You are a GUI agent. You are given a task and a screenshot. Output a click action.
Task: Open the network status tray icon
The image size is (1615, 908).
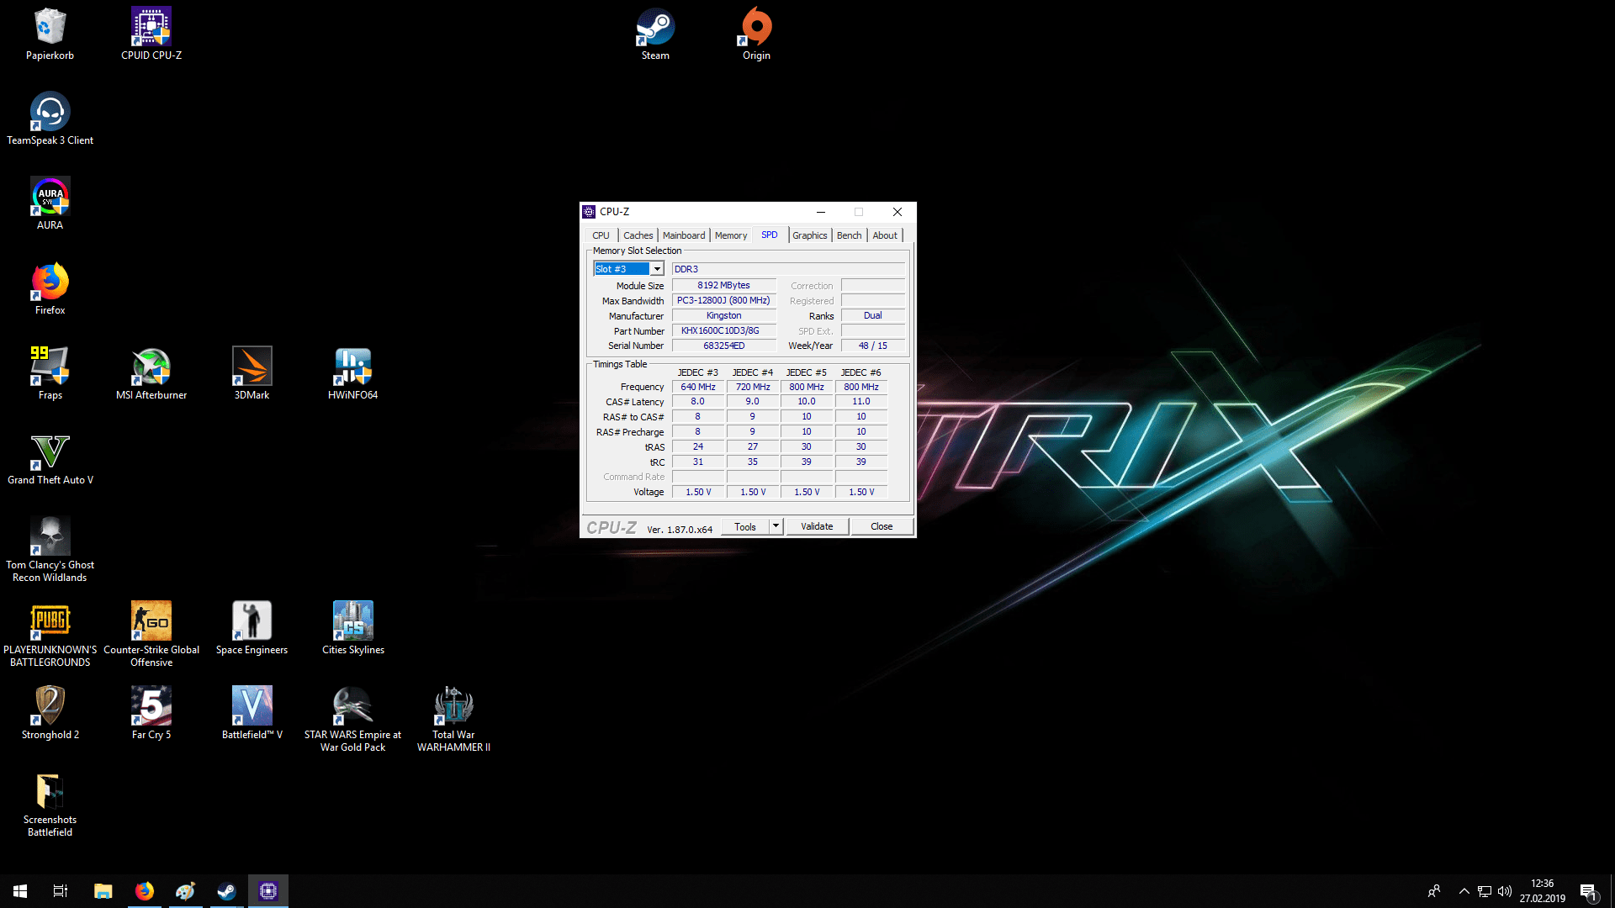pyautogui.click(x=1485, y=891)
